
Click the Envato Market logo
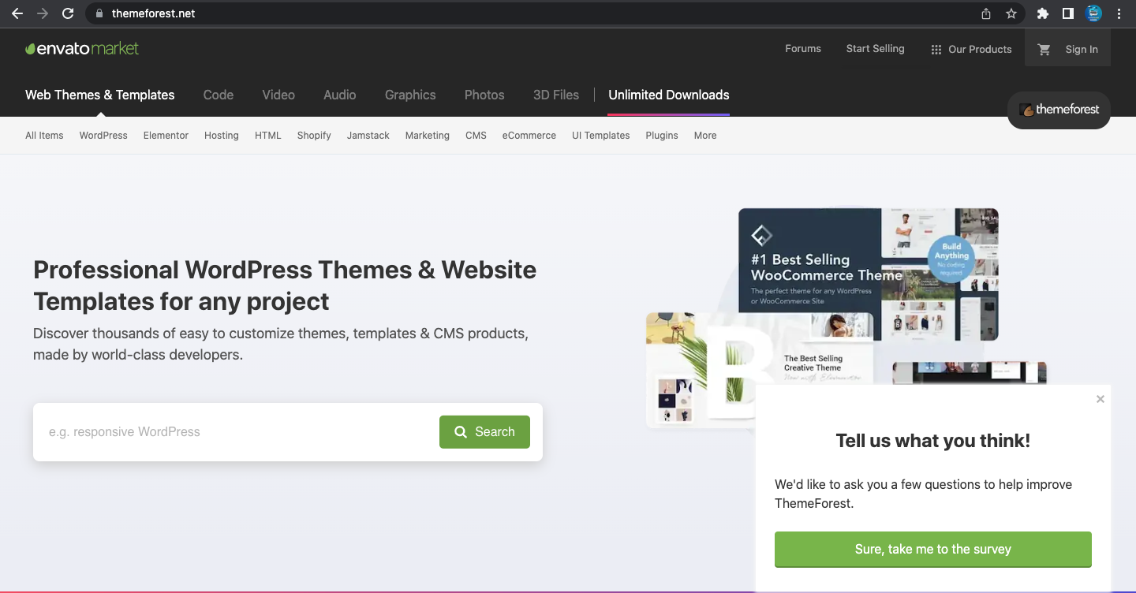(x=82, y=48)
